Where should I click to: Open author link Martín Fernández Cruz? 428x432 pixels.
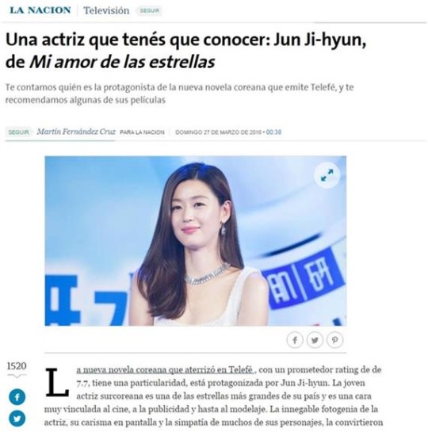[76, 132]
